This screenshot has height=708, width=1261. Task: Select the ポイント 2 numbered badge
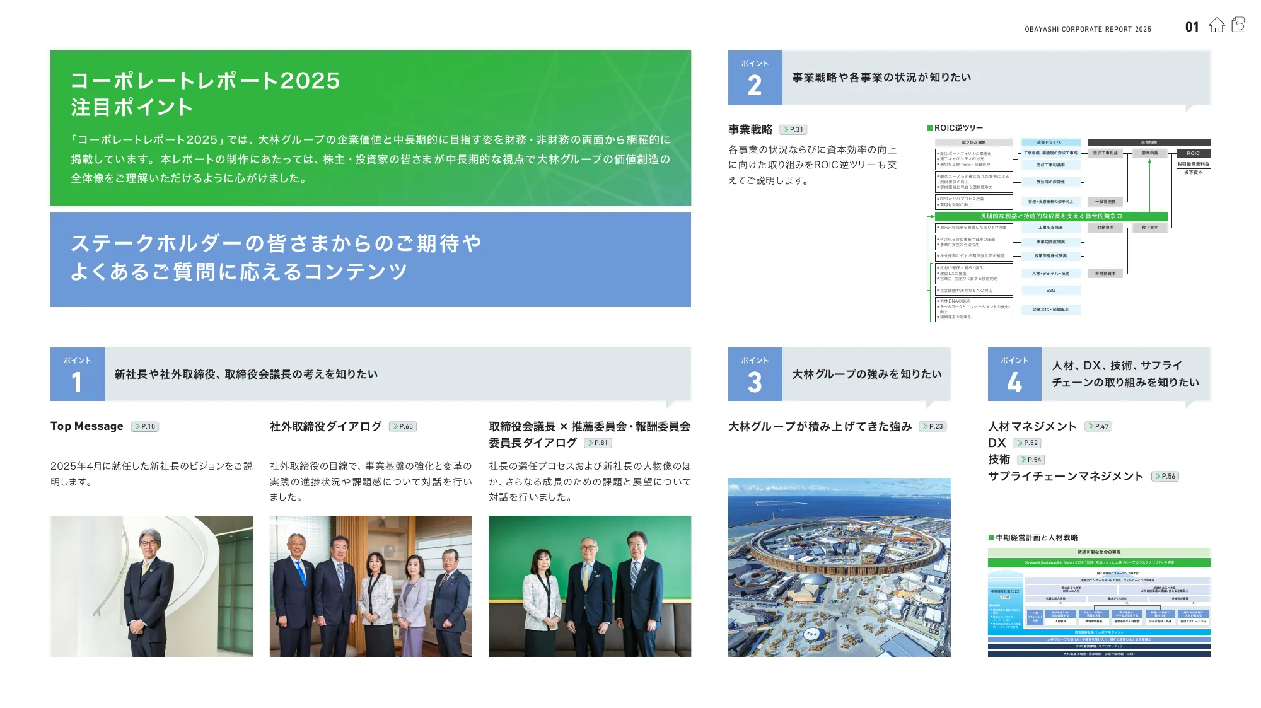(x=754, y=78)
